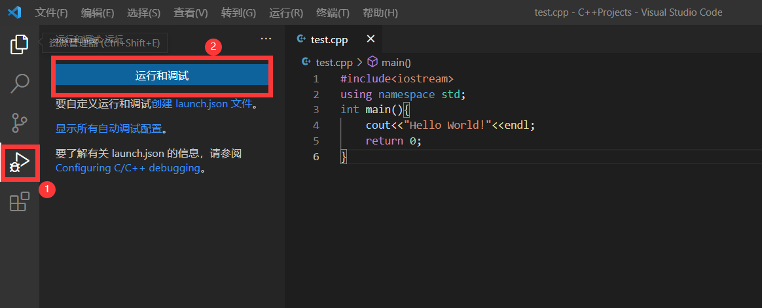The image size is (762, 308).
Task: Open the 文件(F) menu
Action: (52, 12)
